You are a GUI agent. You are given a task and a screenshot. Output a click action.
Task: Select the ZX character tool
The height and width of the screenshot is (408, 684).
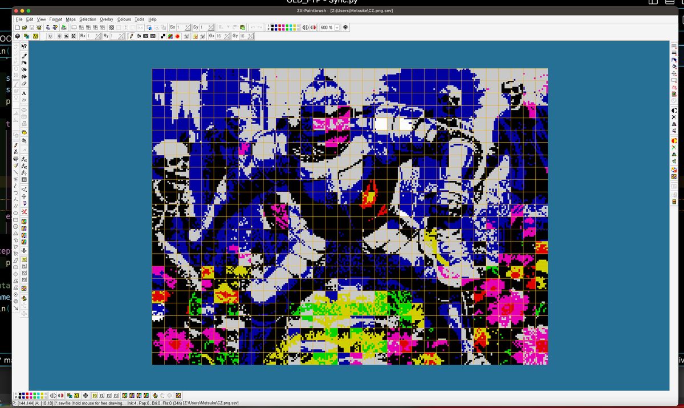23,101
